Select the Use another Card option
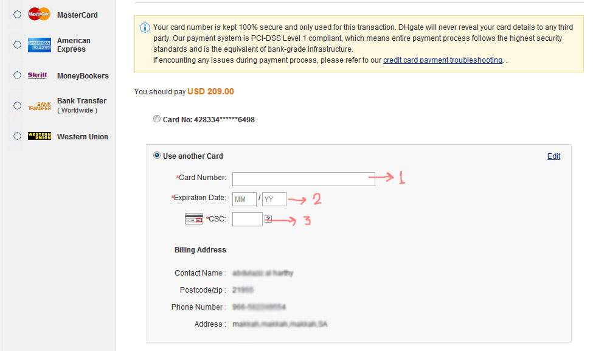The width and height of the screenshot is (593, 351). [x=157, y=156]
